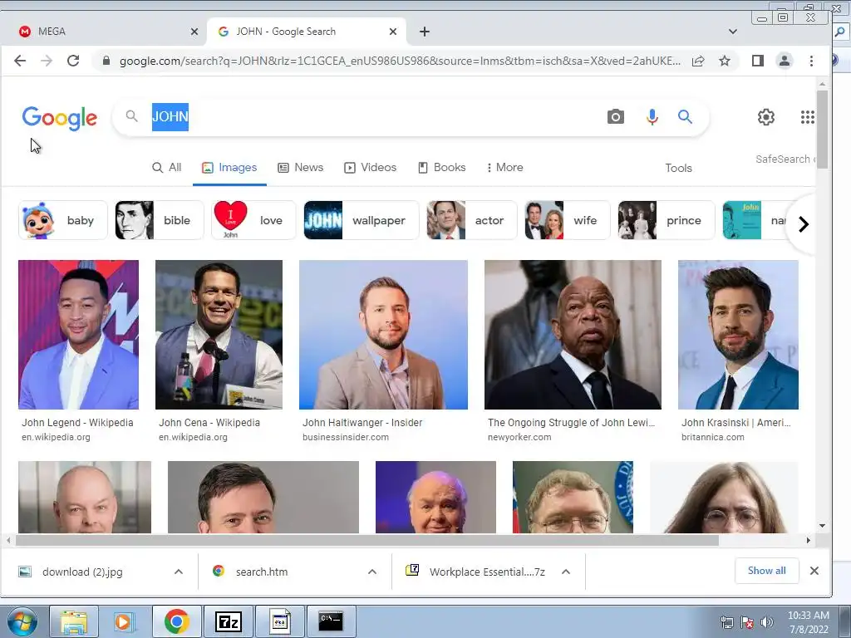This screenshot has height=638, width=851.
Task: Open John Lewis newyorker image thumbnail
Action: point(573,335)
